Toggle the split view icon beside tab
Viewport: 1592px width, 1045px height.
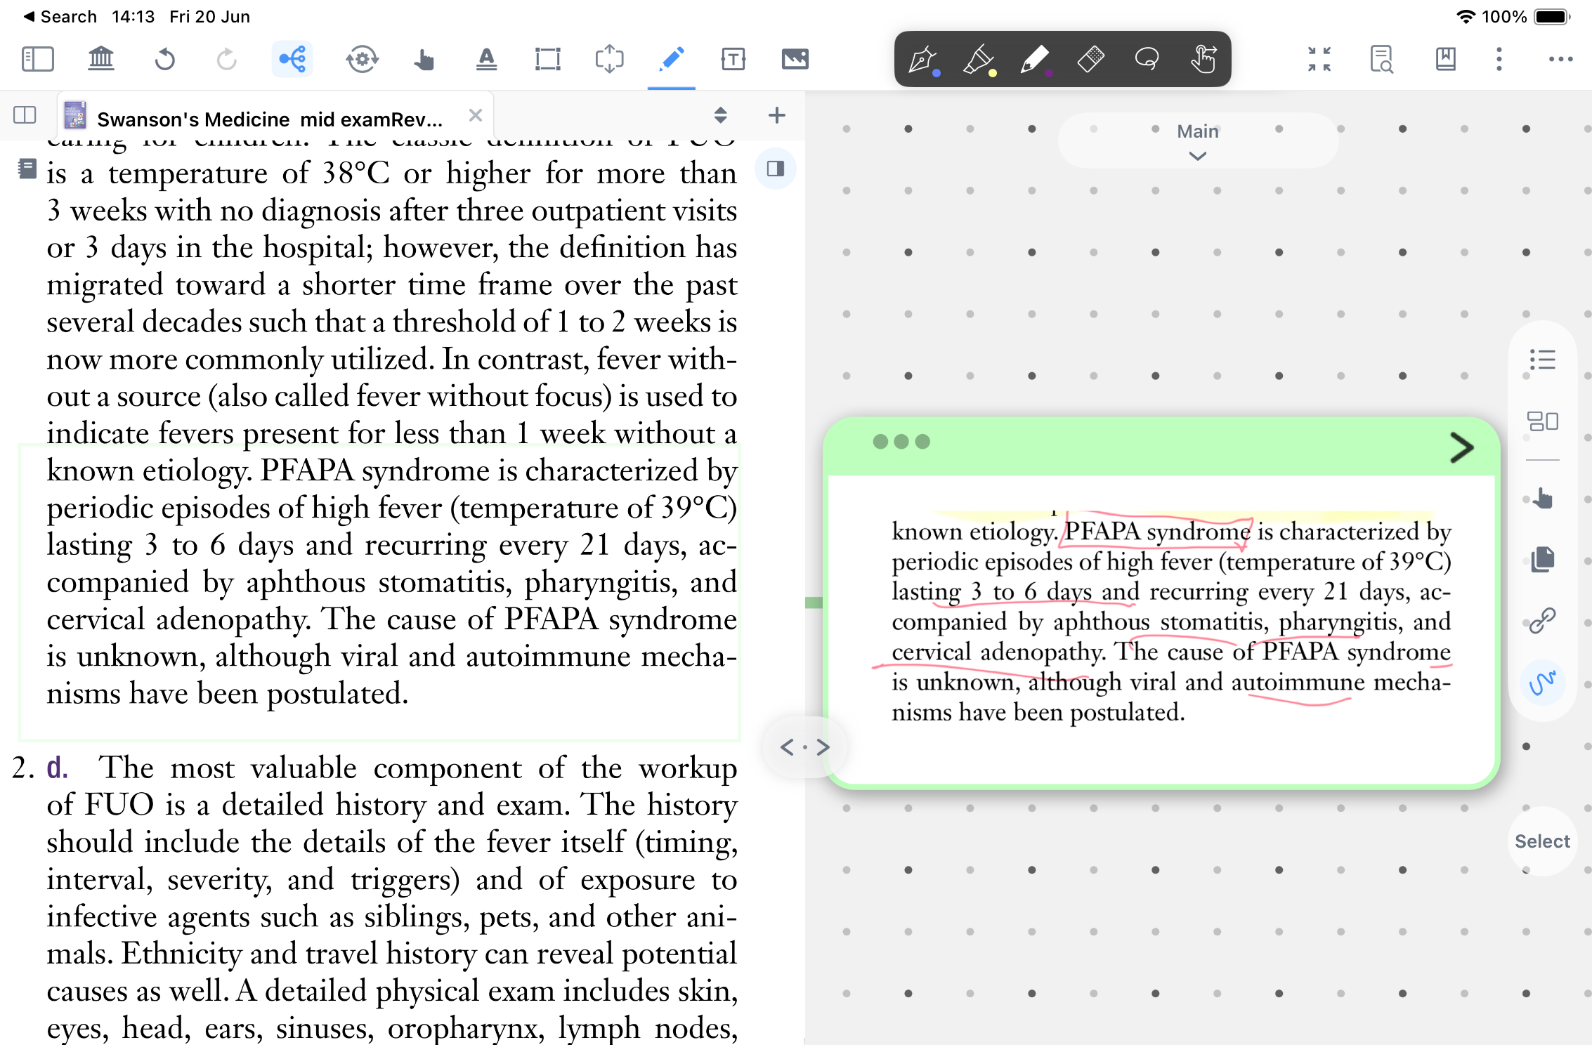(x=25, y=114)
